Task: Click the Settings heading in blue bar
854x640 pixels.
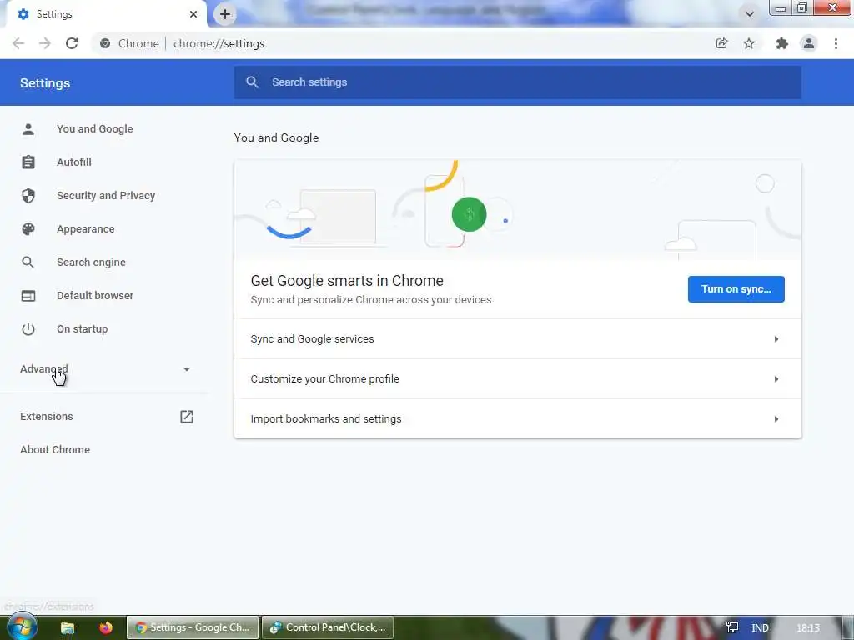Action: [x=45, y=83]
